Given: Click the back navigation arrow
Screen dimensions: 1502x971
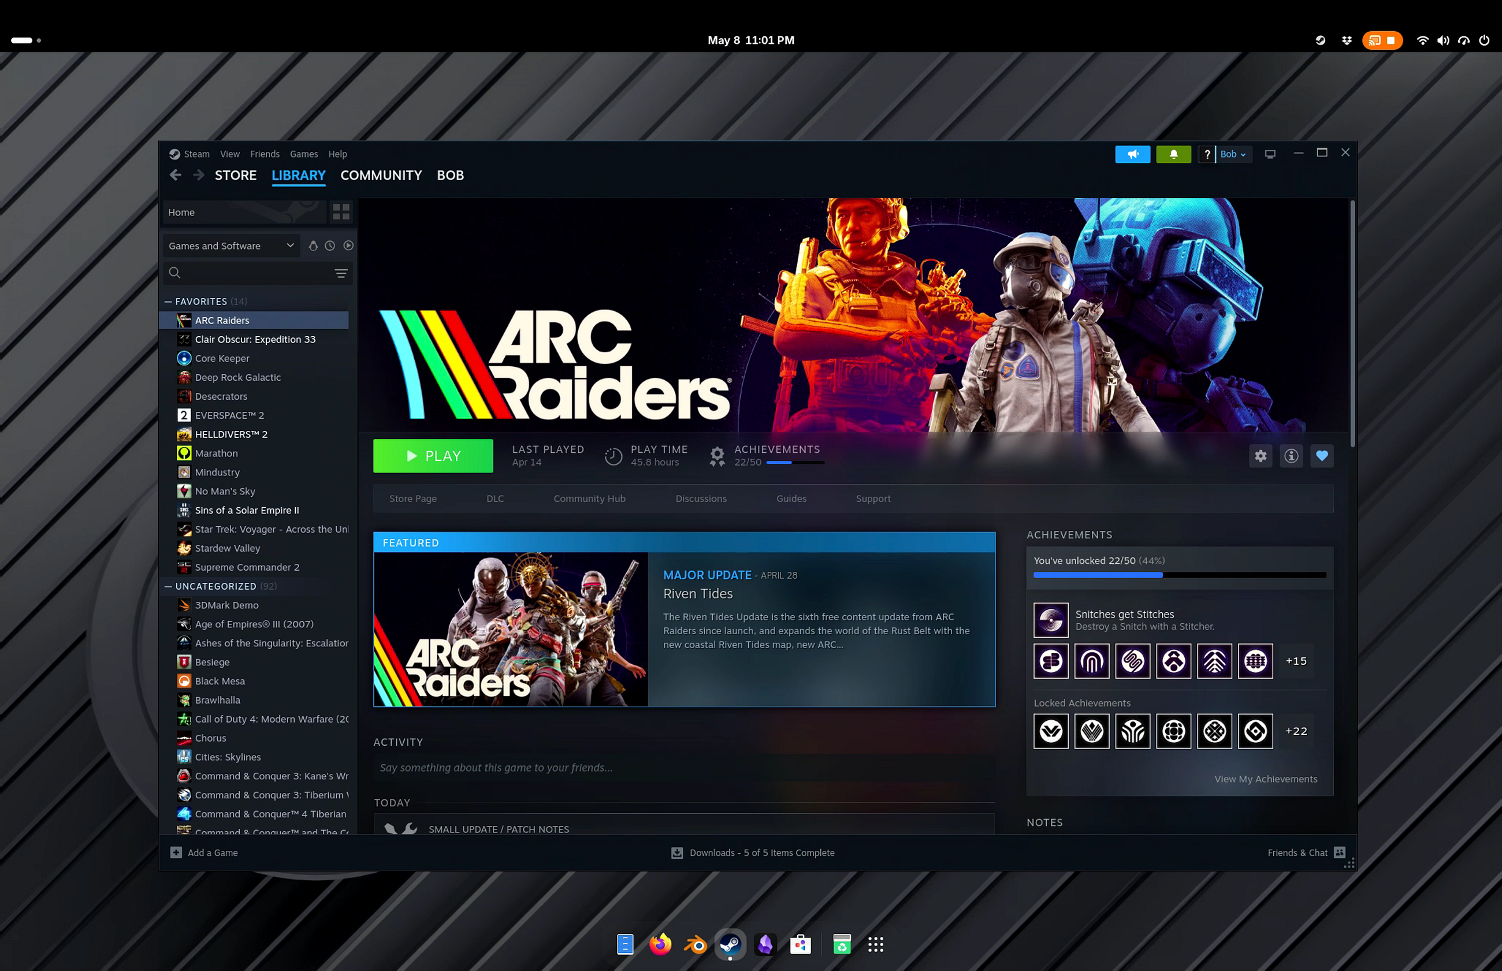Looking at the screenshot, I should (x=175, y=175).
